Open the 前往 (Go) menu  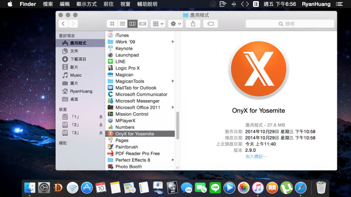(109, 4)
